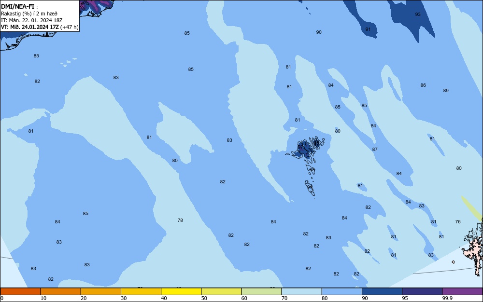Click the '95' scale label
Image resolution: width=483 pixels, height=302 pixels.
point(405,298)
